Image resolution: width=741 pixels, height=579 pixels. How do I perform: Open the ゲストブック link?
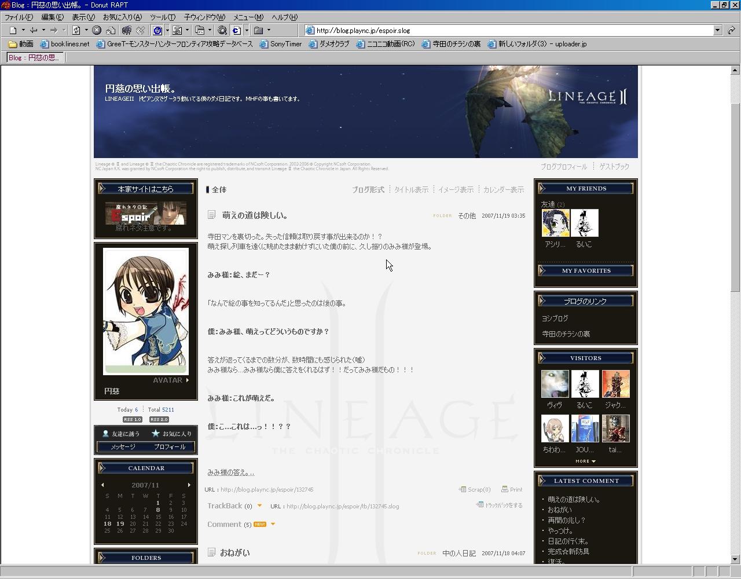point(614,167)
